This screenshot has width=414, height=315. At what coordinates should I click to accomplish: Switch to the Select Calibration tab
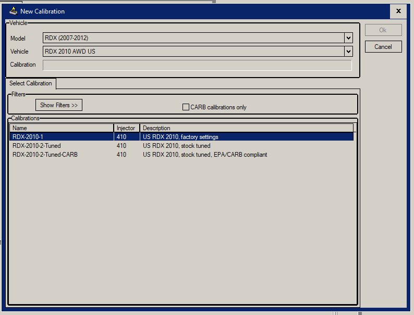coord(31,83)
